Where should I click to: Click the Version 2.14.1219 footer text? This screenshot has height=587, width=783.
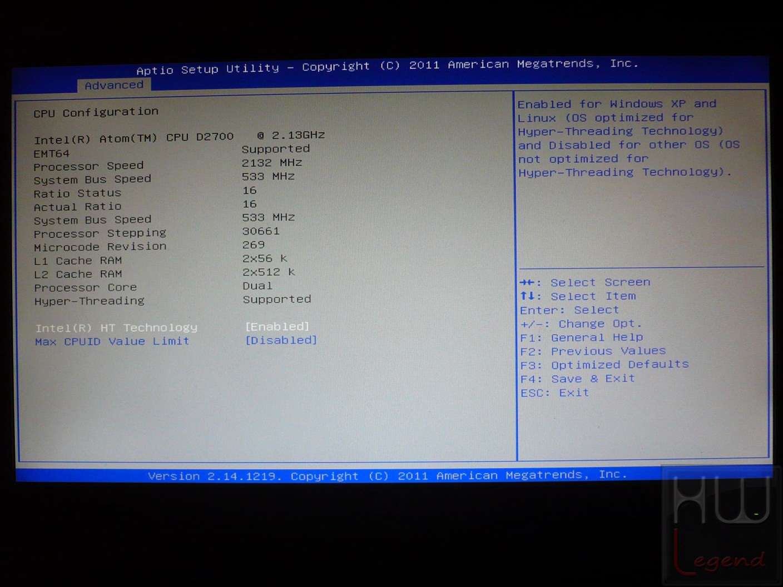click(388, 475)
